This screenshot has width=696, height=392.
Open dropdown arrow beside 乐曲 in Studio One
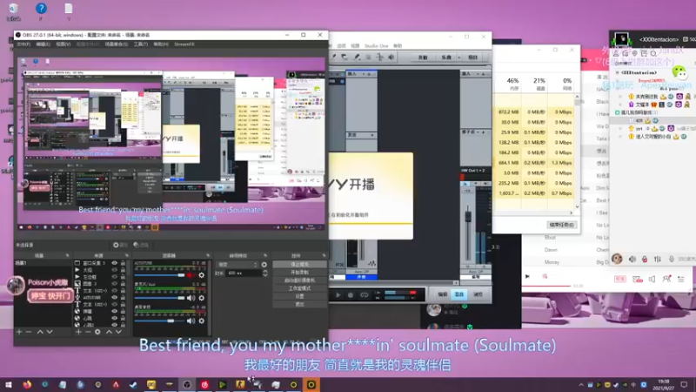click(x=459, y=57)
